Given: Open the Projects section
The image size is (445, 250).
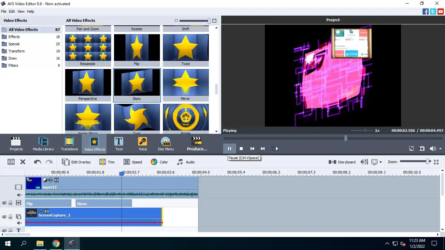Looking at the screenshot, I should click(16, 144).
